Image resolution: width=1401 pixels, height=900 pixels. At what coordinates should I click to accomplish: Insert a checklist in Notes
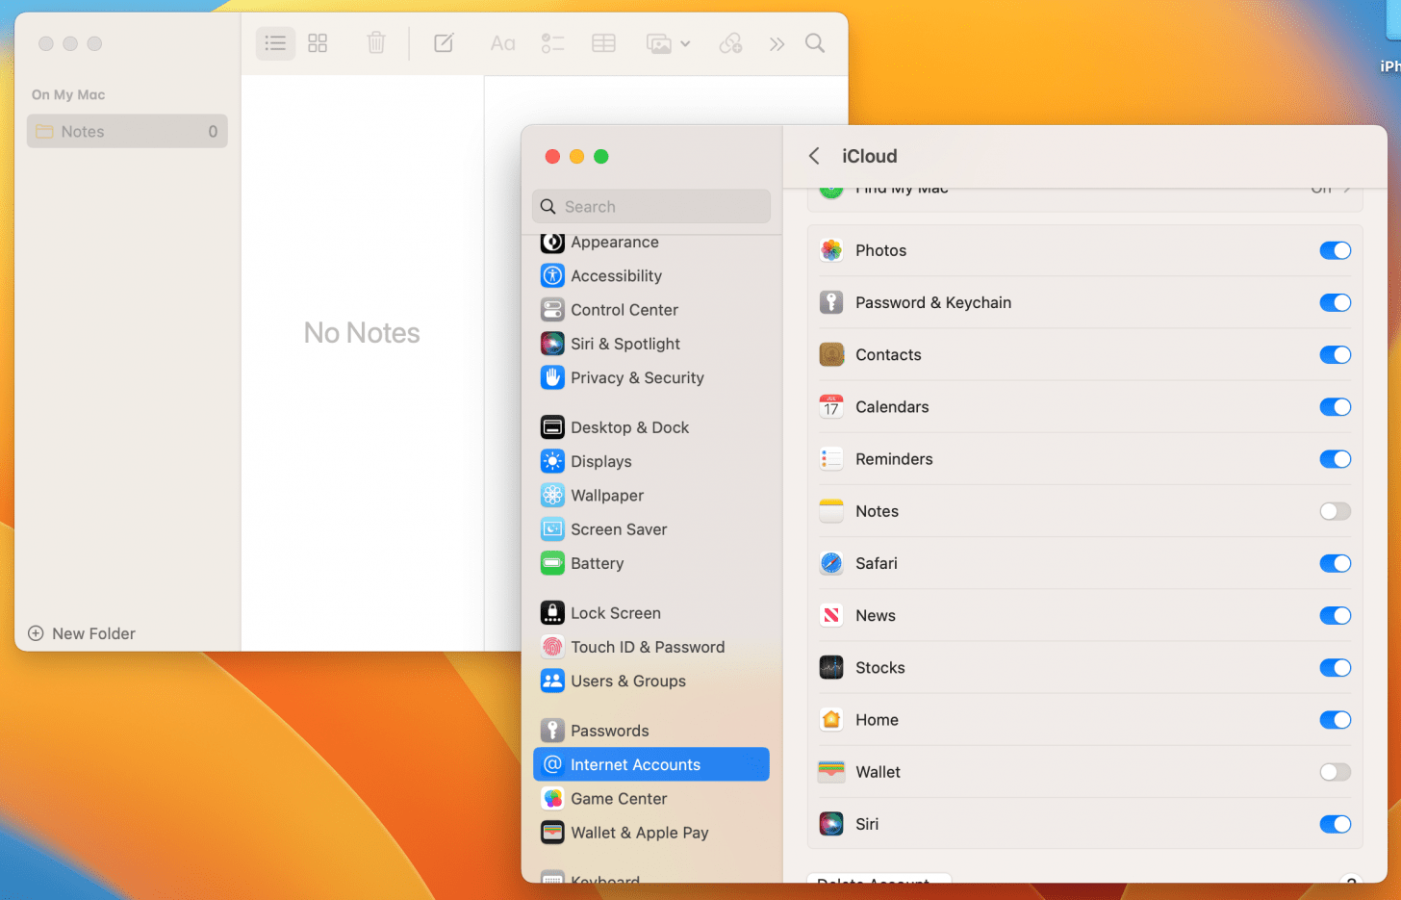552,43
